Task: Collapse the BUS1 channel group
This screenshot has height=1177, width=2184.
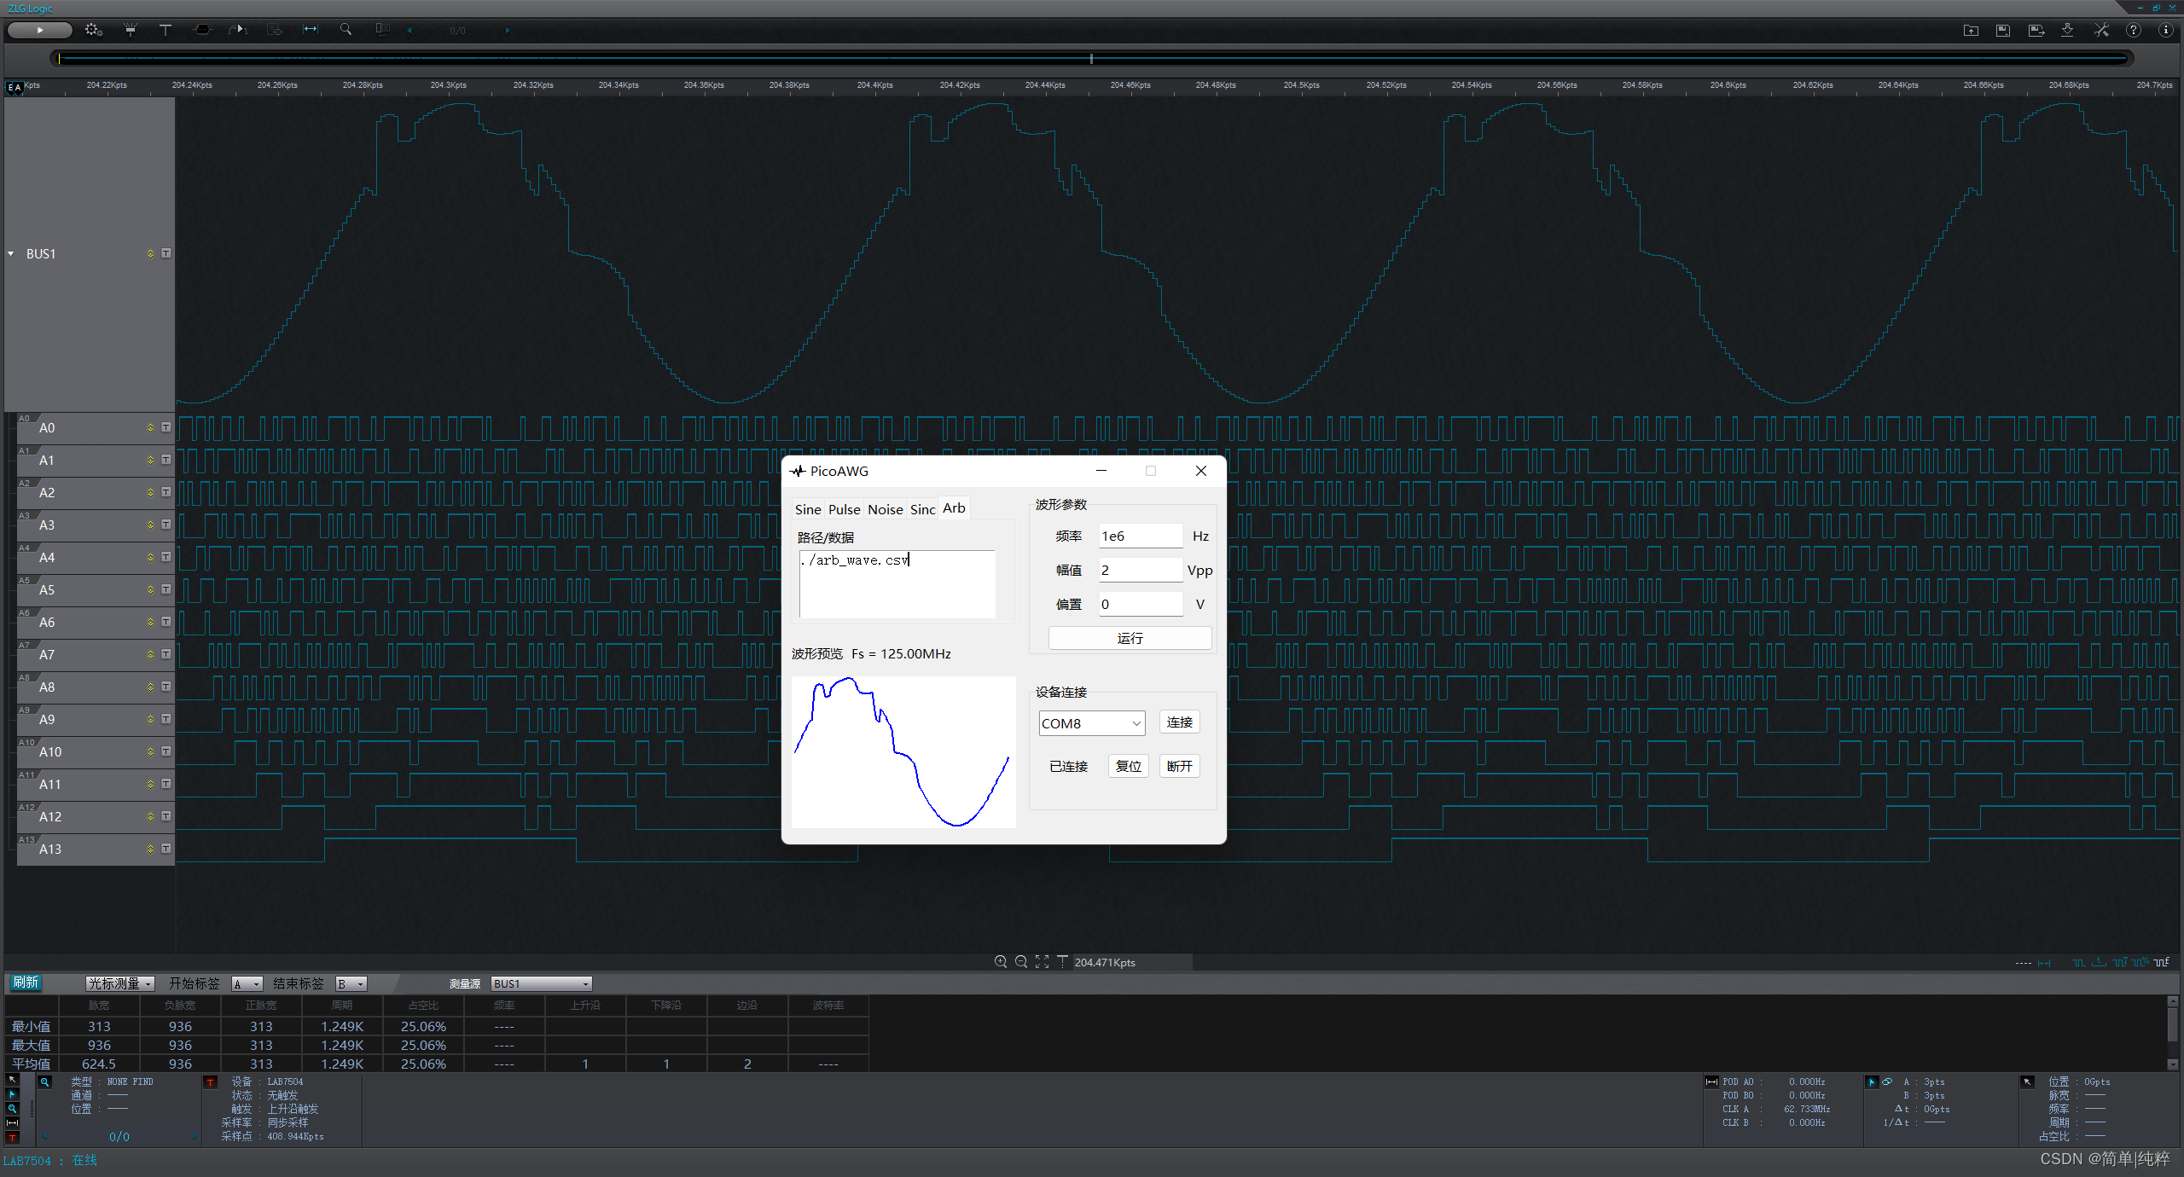Action: coord(11,253)
